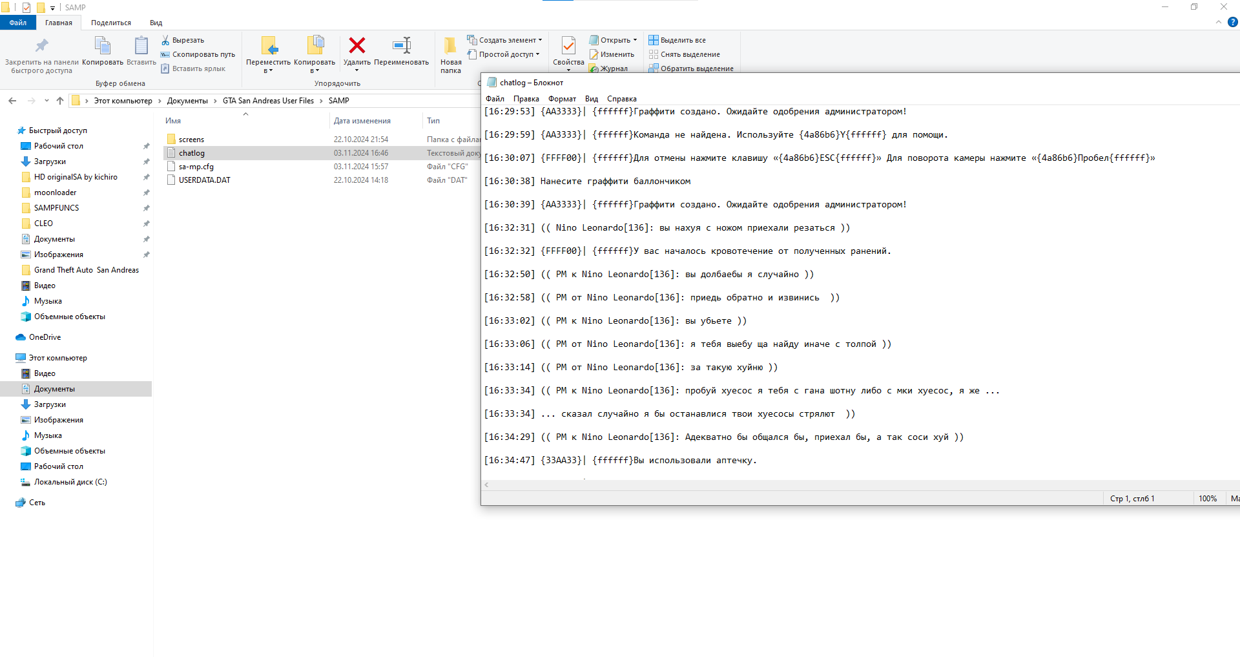Click the Copy icon in clipboard group
The width and height of the screenshot is (1240, 657).
tap(102, 46)
